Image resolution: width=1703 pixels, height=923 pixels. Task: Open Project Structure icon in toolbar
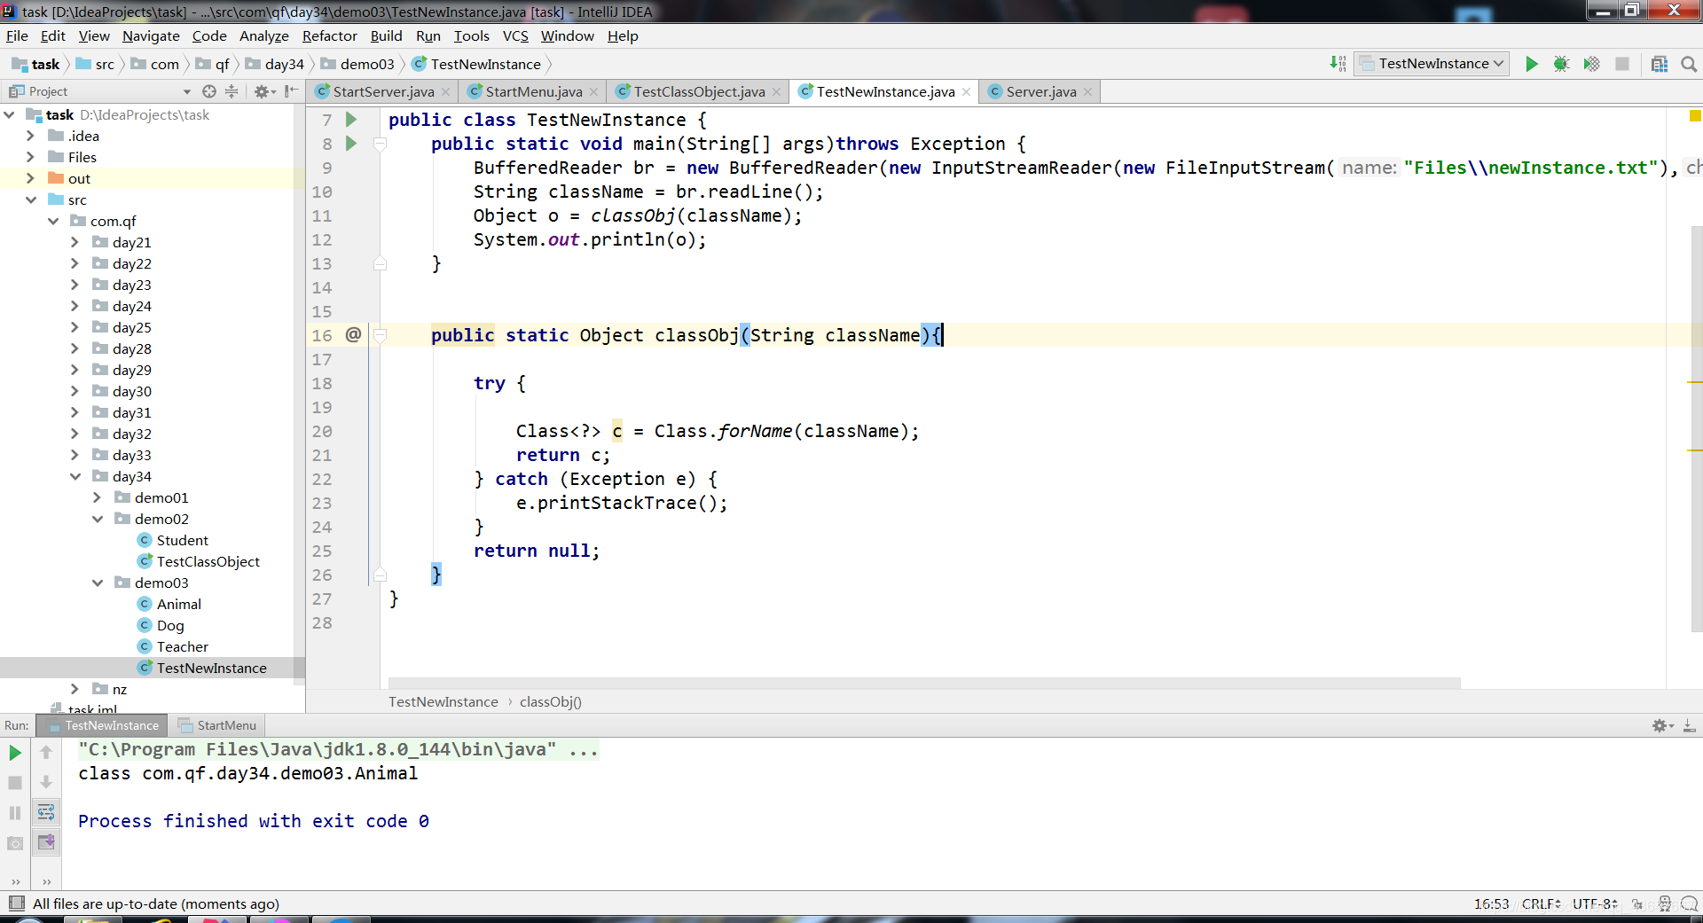1660,64
